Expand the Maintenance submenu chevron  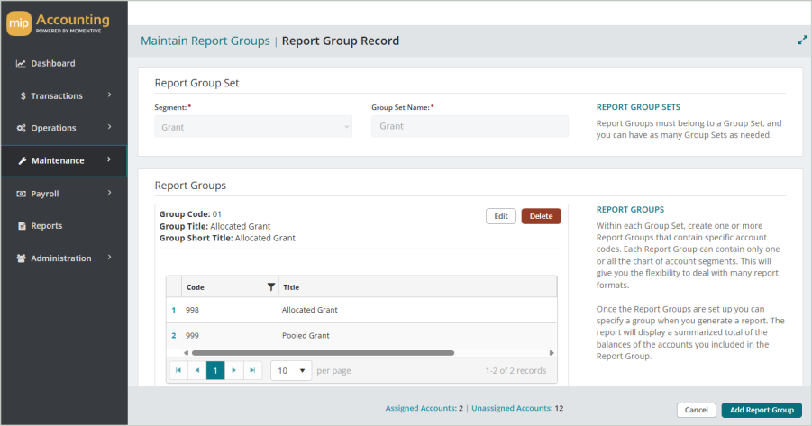(109, 159)
